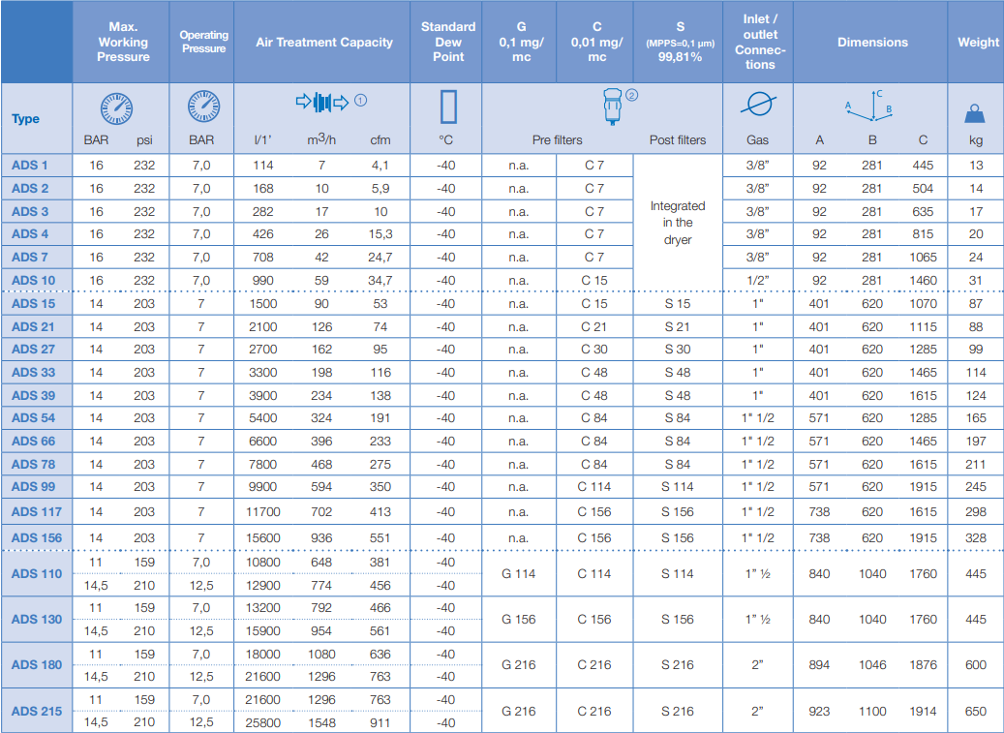Screen dimensions: 1004x733
Task: Select the Air Treatment Capacity column header
Action: click(x=323, y=43)
